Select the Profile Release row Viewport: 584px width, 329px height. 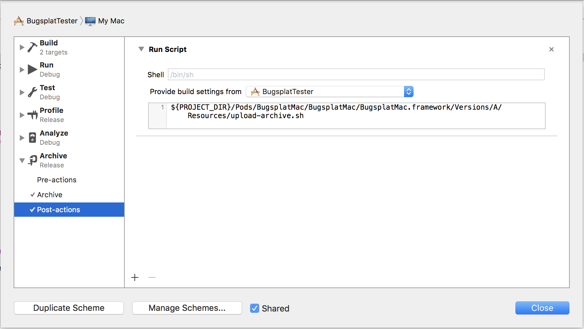click(x=69, y=115)
